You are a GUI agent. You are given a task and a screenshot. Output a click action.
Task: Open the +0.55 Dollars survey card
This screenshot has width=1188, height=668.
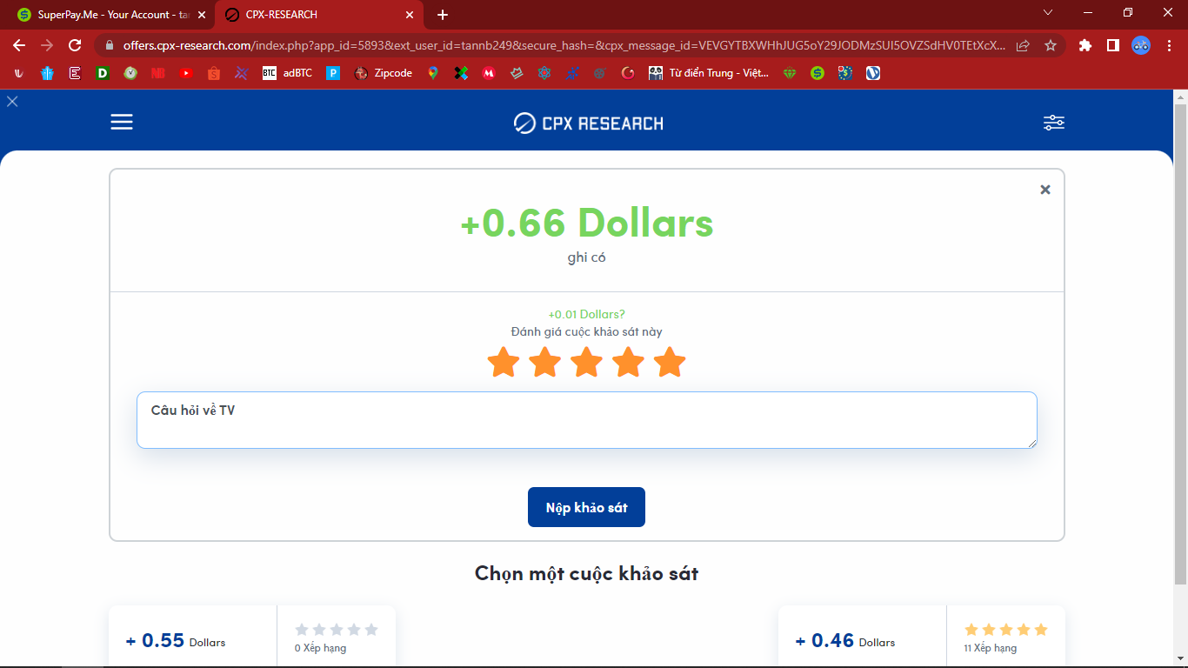[x=252, y=637]
